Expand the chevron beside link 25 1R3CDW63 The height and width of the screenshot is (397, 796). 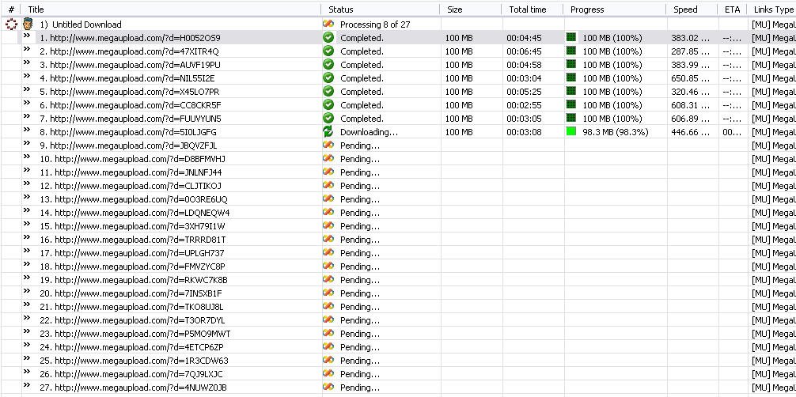pos(27,358)
